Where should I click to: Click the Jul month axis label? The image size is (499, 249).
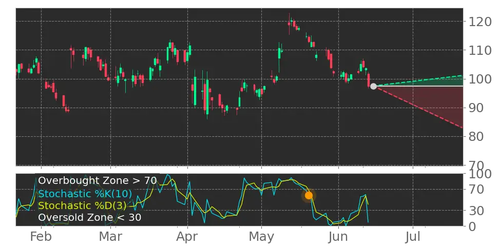413,237
